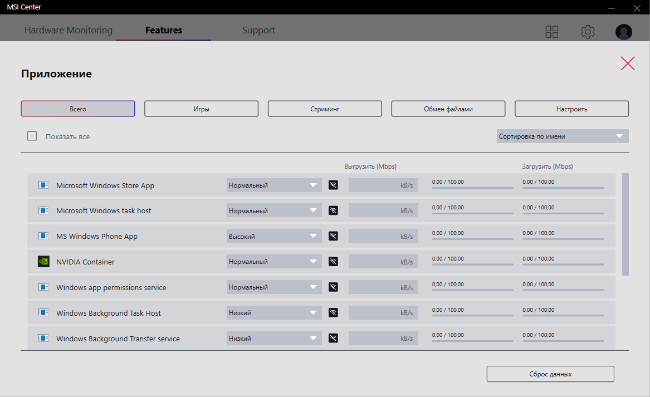The image size is (650, 397).
Task: Minimize the MSI Center window
Action: 612,8
